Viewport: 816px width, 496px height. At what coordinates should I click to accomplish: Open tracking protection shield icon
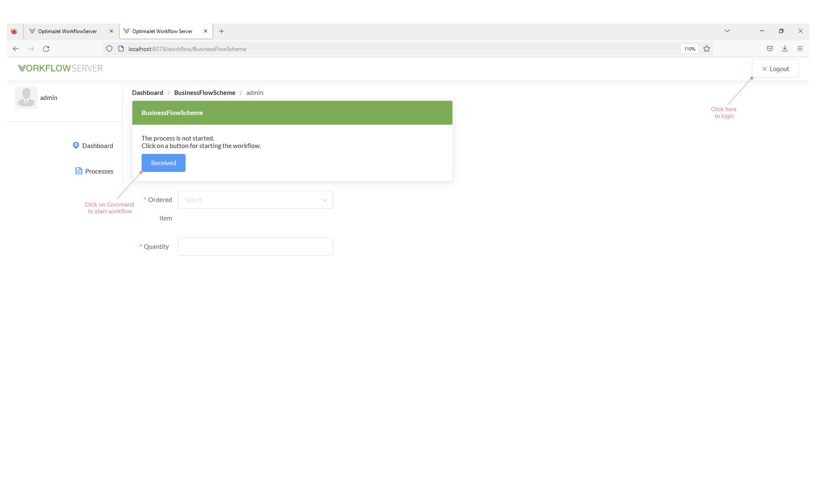click(x=109, y=49)
